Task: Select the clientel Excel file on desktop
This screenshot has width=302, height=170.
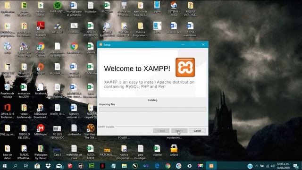Action: click(x=157, y=150)
